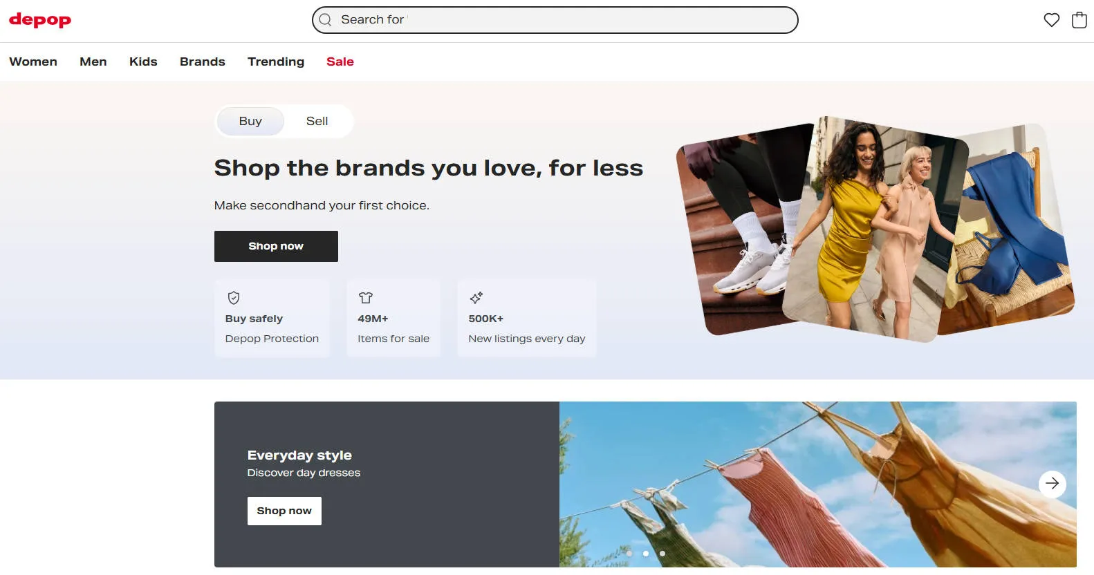Open the shopping bag icon
This screenshot has width=1094, height=575.
pos(1079,20)
